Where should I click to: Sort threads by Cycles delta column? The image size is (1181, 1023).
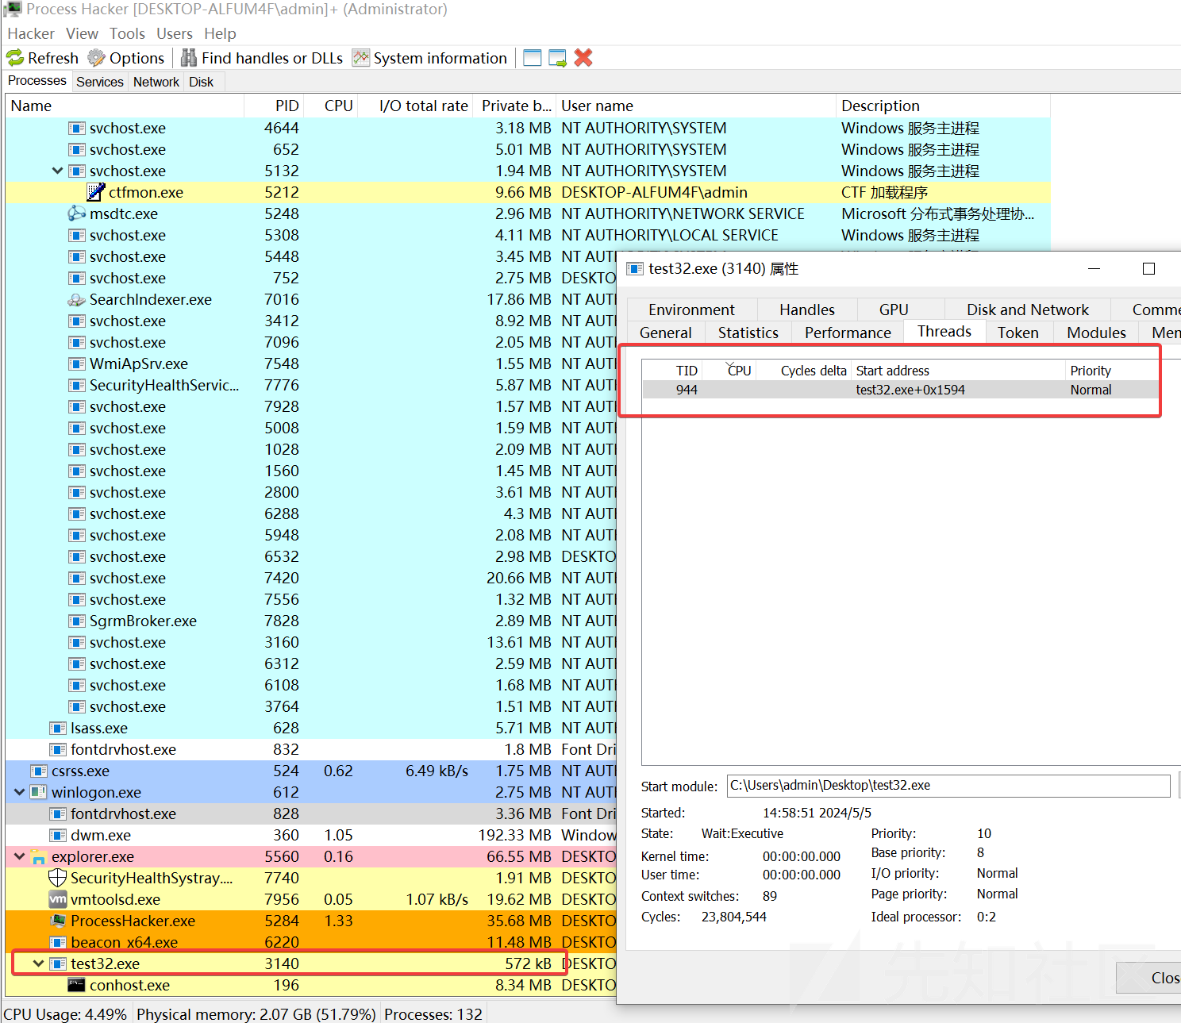(804, 371)
